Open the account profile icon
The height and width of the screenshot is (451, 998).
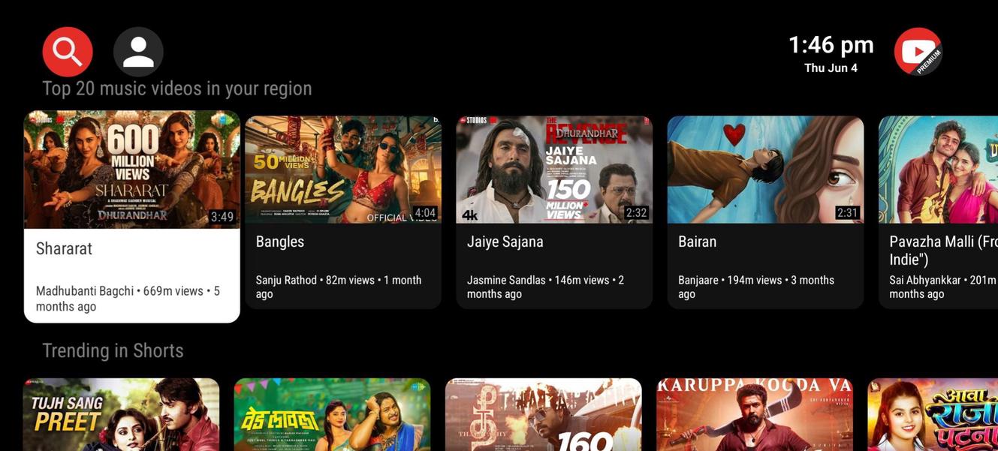(138, 52)
